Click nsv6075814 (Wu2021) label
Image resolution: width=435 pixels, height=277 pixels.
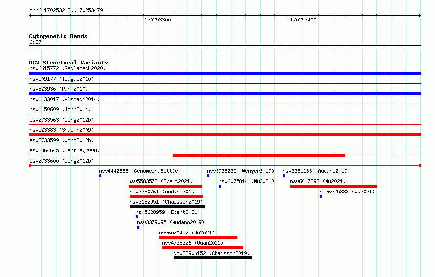click(x=246, y=181)
